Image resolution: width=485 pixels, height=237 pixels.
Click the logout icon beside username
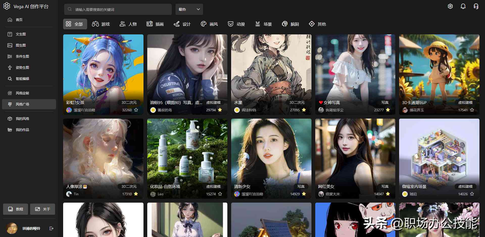coord(52,228)
